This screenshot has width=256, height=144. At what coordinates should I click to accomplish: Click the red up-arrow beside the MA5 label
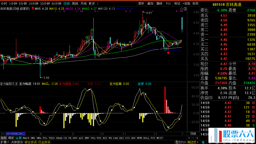[x=33, y=8]
